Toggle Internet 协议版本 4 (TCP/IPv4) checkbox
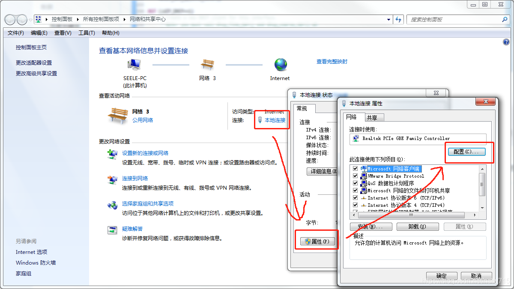Image resolution: width=514 pixels, height=289 pixels. tap(355, 205)
